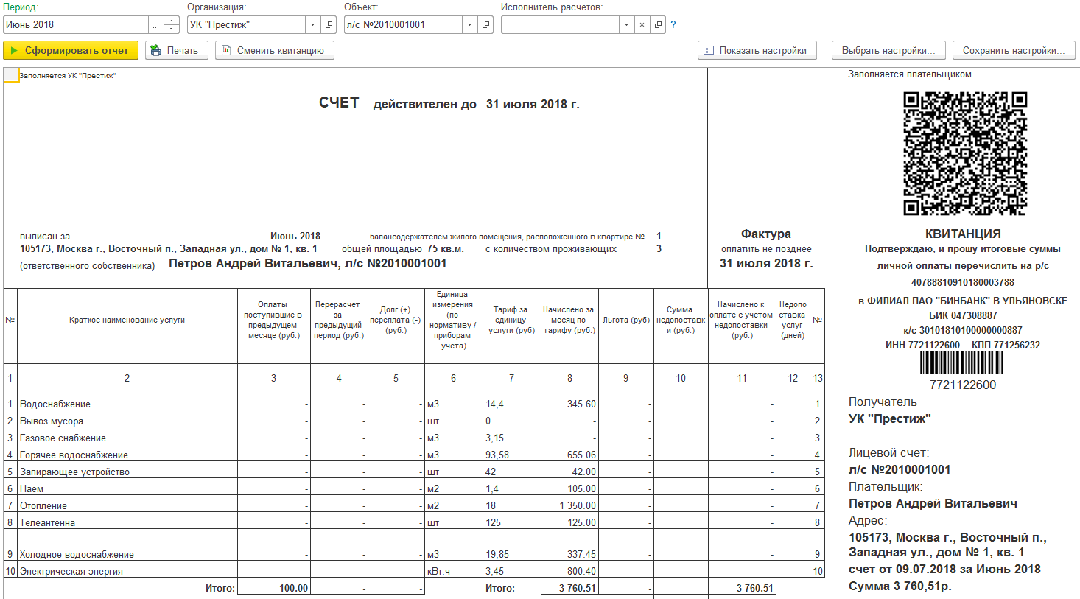
Task: Select the accrued amount 1 350.00
Action: (x=578, y=506)
